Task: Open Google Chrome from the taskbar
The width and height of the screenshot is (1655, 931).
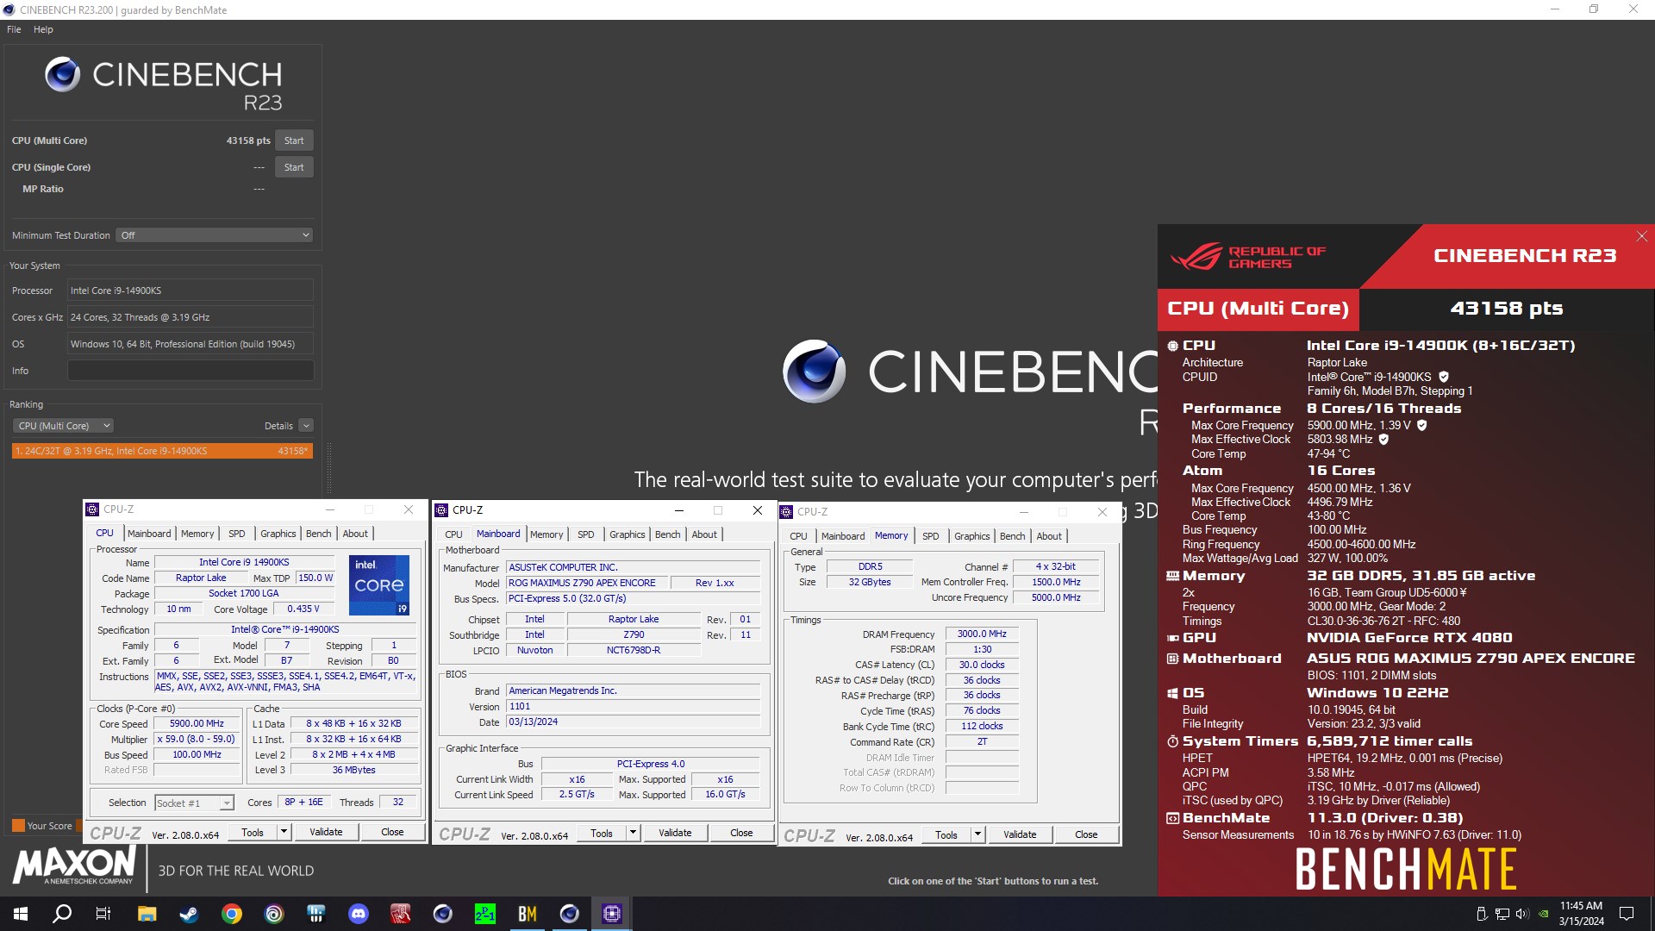Action: (x=232, y=914)
